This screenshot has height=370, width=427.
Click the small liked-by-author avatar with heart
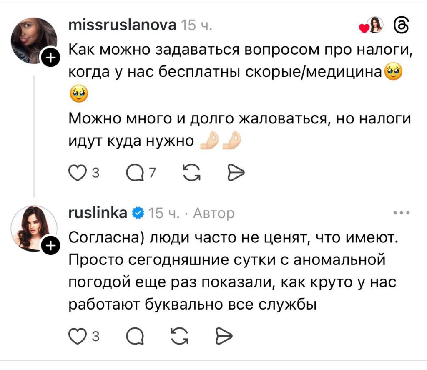pos(374,26)
